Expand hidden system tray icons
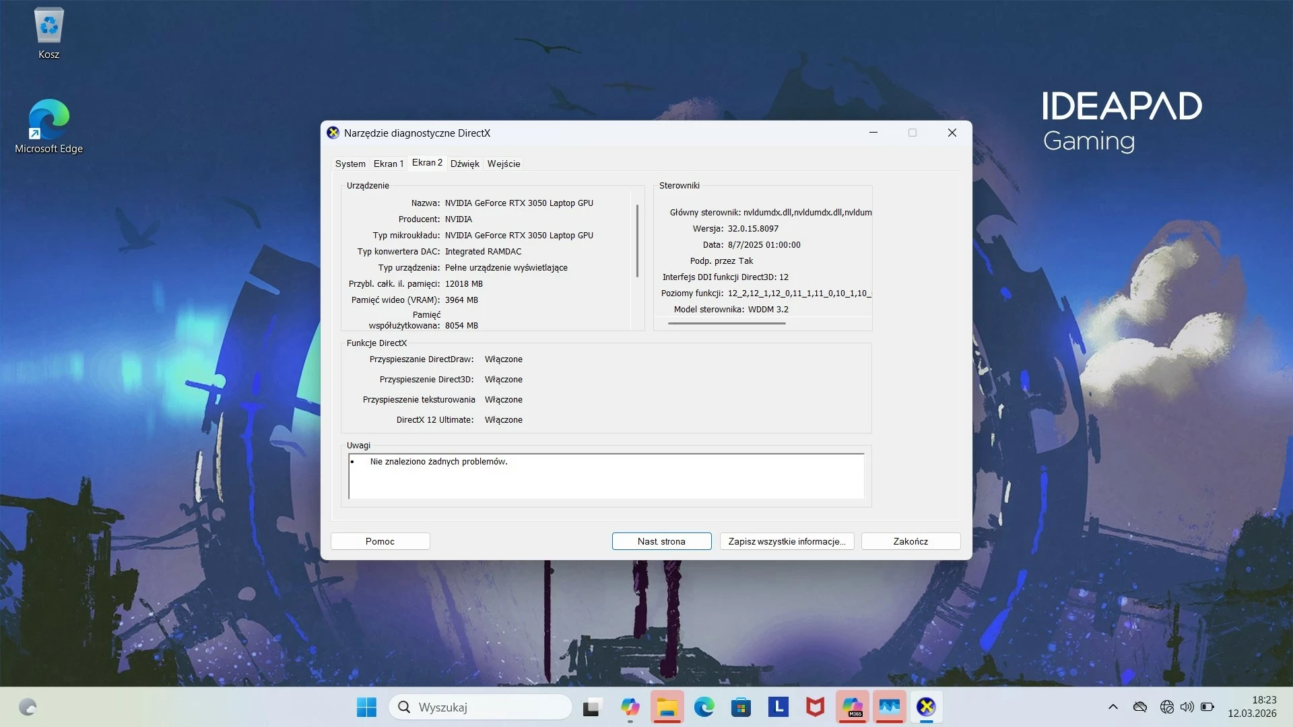Image resolution: width=1293 pixels, height=727 pixels. tap(1112, 707)
